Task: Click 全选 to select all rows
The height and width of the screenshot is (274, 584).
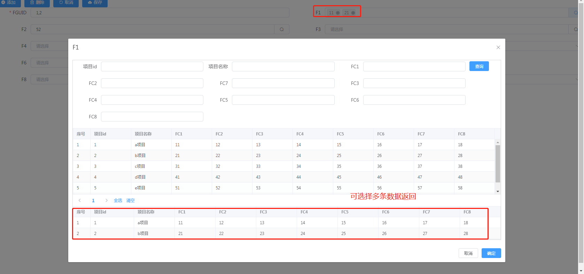Action: [118, 201]
